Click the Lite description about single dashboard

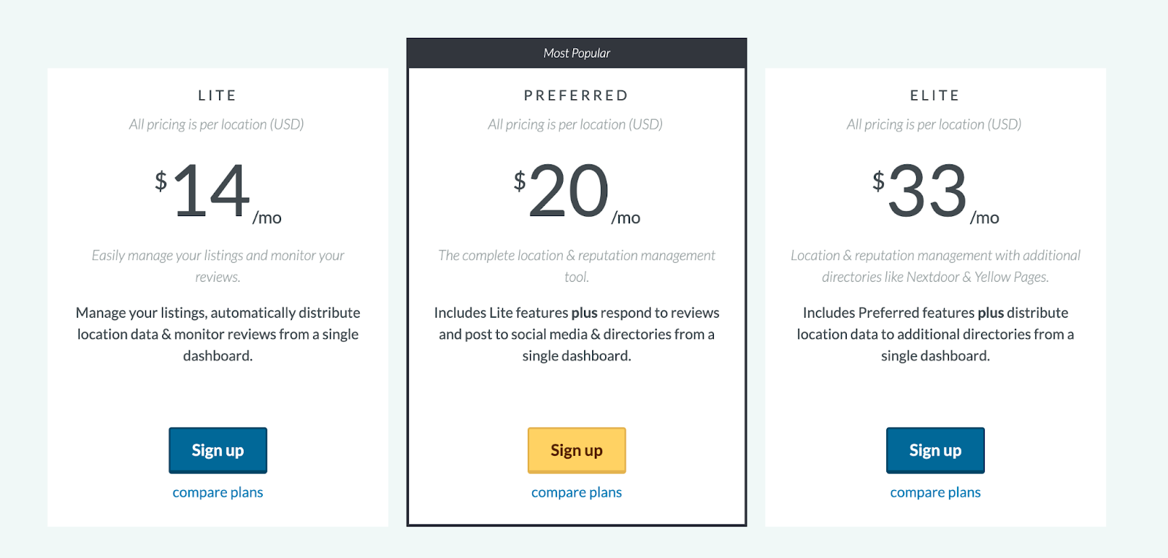point(218,334)
